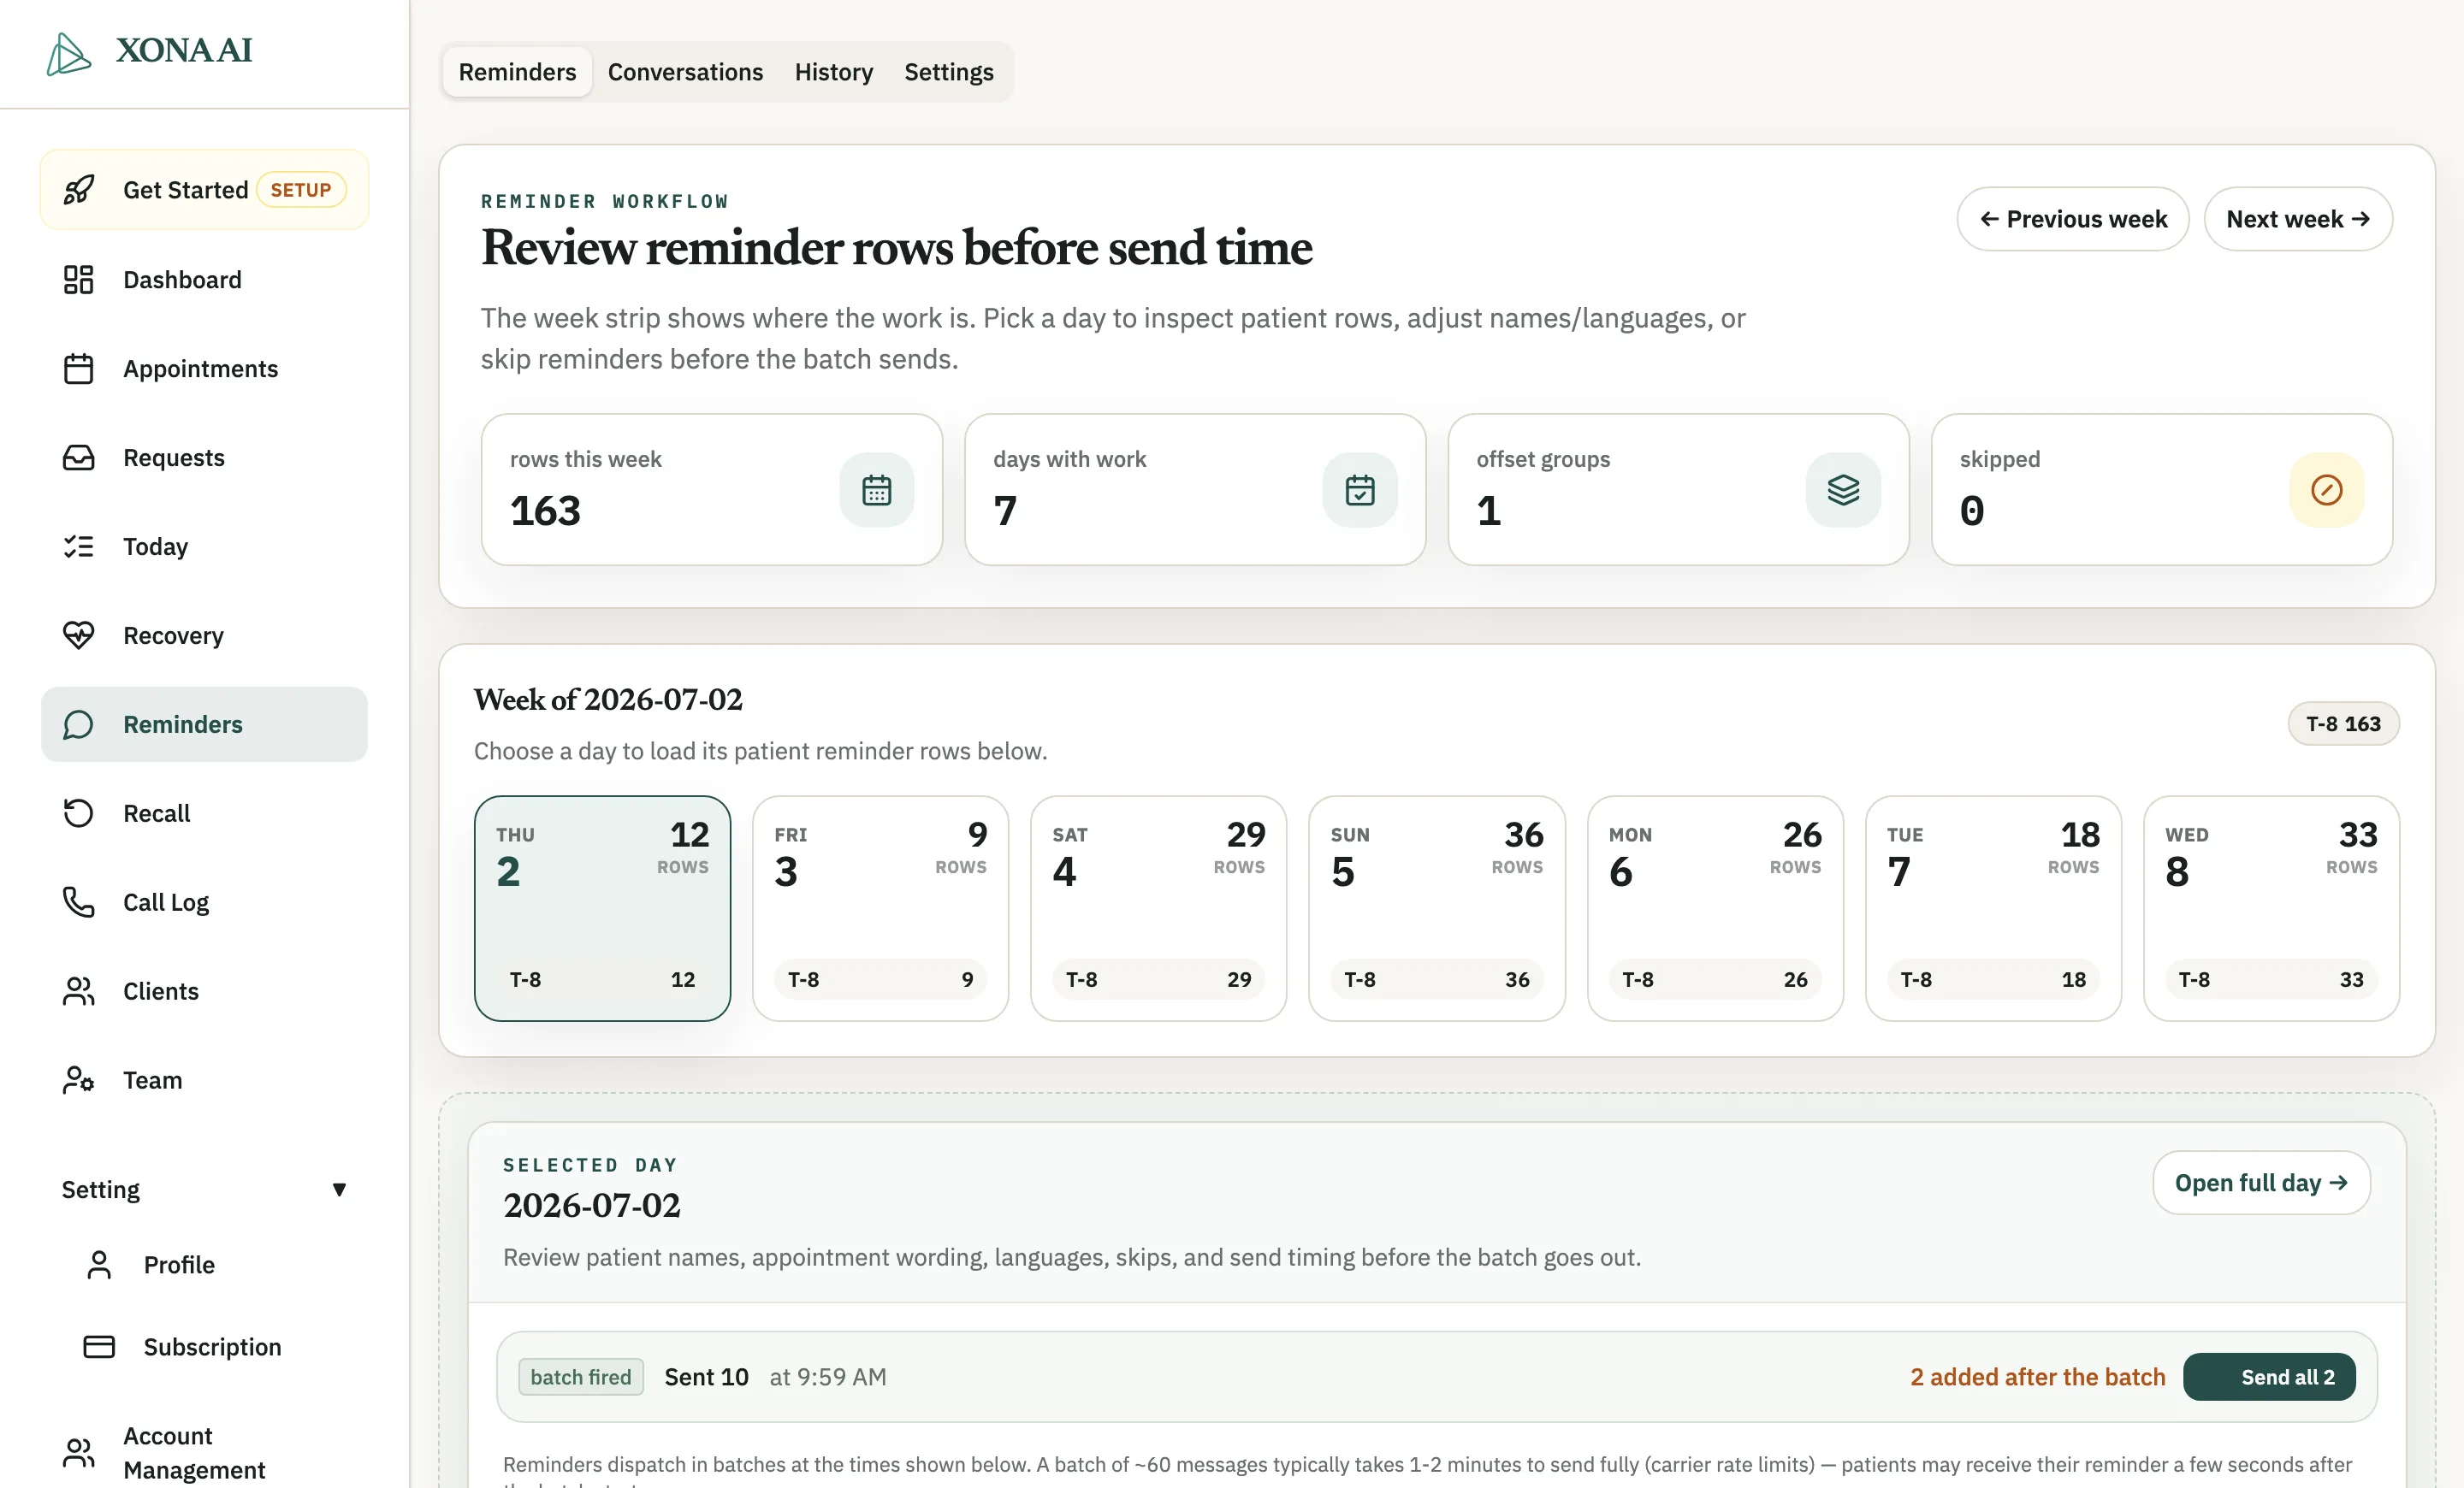Click the 'rows this week' 163 value
The width and height of the screenshot is (2464, 1488).
(545, 511)
